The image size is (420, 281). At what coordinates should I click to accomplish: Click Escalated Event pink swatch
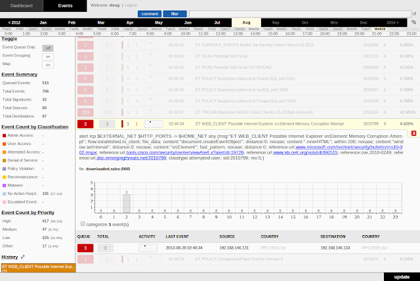coord(5,202)
